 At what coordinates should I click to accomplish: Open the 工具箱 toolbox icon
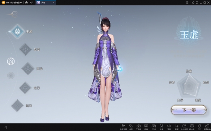click(x=138, y=127)
